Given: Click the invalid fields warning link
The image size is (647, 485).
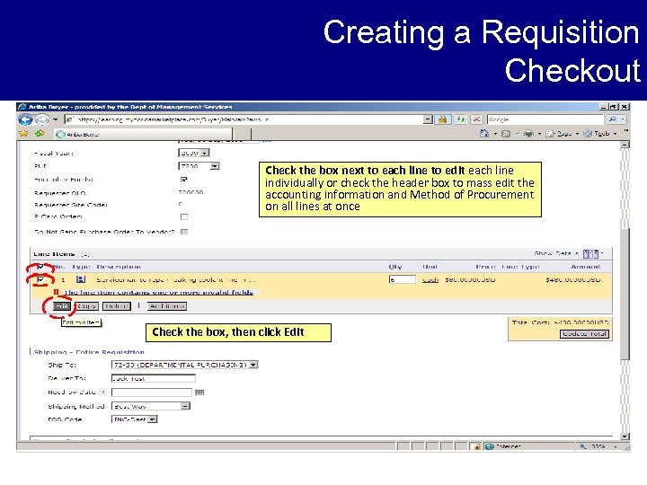Looking at the screenshot, I should [159, 293].
